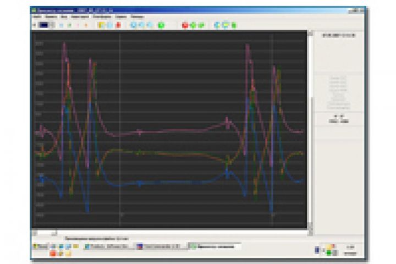Click the blue system tray icon
Image resolution: width=396 pixels, height=264 pixels.
coord(317,250)
